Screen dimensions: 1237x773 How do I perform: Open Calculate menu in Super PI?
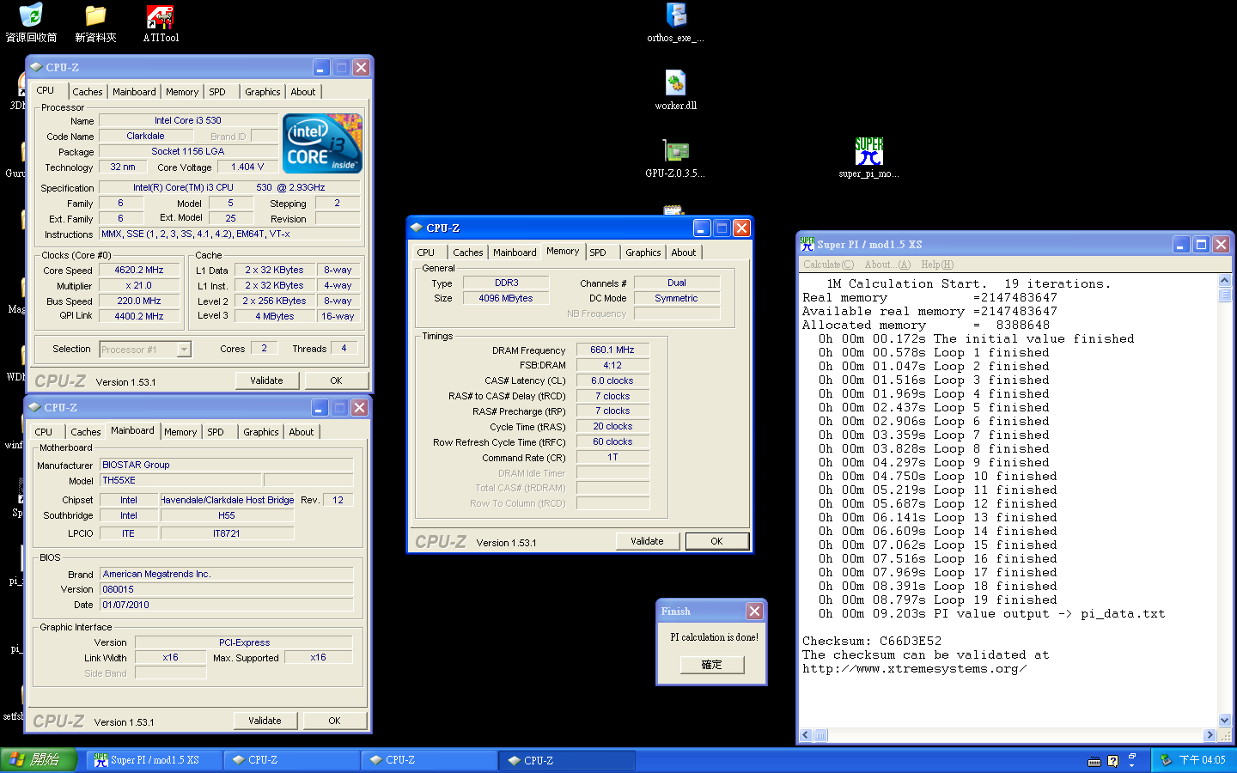pyautogui.click(x=829, y=265)
